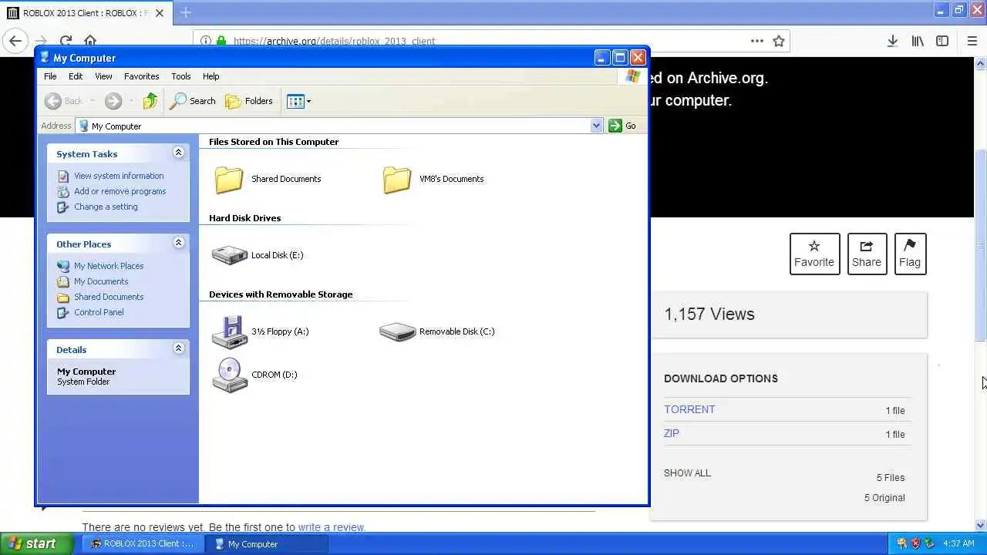Image resolution: width=987 pixels, height=555 pixels.
Task: Click the Favorite star button on archive page
Action: (814, 254)
